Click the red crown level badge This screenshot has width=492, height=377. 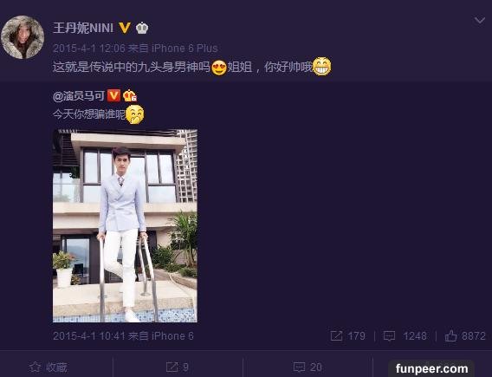(129, 95)
